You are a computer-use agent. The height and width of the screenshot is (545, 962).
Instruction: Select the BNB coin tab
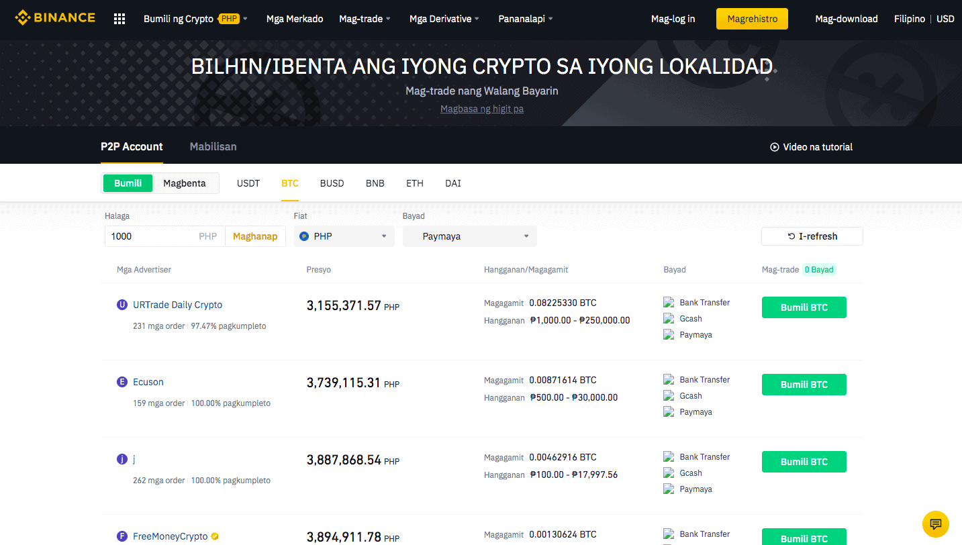tap(375, 183)
